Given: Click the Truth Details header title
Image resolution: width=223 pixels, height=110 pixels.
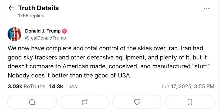Looking at the screenshot, I should click(38, 8).
